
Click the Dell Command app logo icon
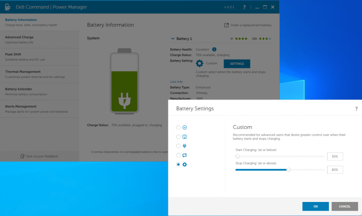8,7
